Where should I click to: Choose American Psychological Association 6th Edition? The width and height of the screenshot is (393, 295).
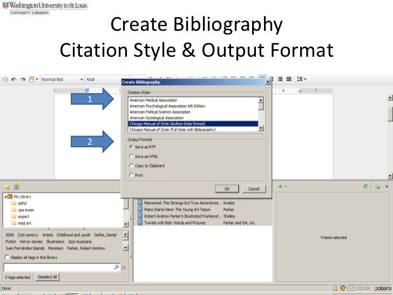[193, 106]
